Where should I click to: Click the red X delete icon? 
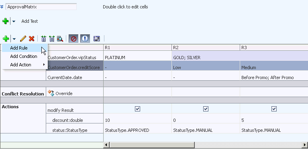click(31, 39)
